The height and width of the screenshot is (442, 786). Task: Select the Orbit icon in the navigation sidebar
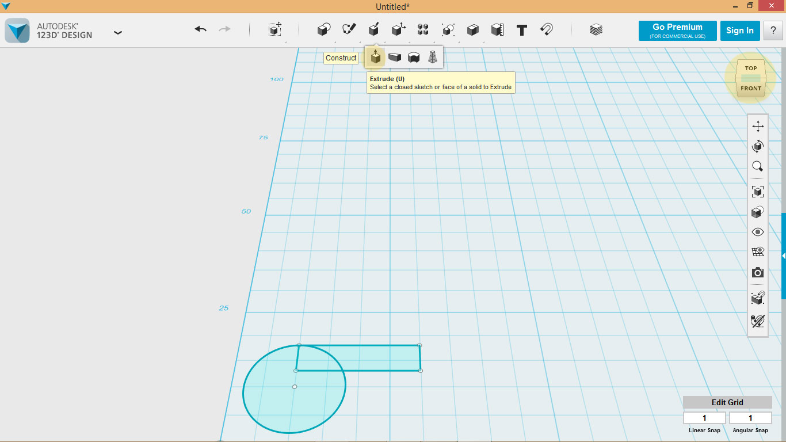757,146
